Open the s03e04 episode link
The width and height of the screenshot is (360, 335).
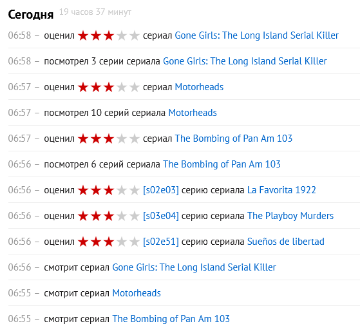[161, 216]
